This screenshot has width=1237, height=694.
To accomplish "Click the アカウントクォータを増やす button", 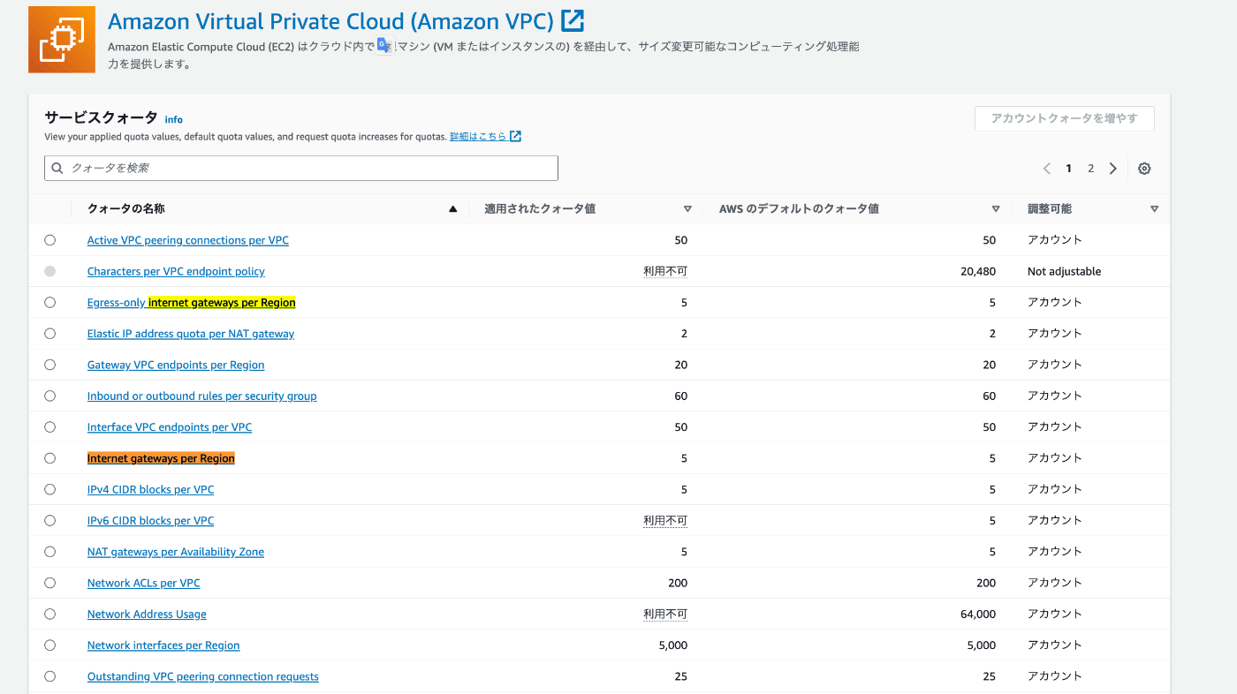I will point(1065,118).
